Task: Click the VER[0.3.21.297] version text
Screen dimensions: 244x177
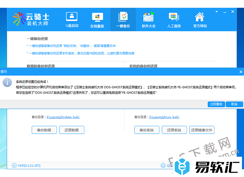Action: point(29,166)
